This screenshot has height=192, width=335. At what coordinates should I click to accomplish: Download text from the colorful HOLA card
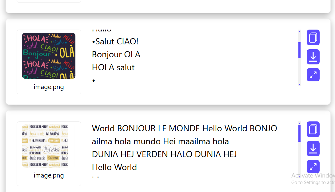tap(313, 57)
